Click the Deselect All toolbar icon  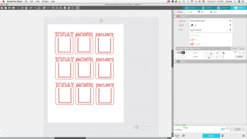[x=48, y=8]
